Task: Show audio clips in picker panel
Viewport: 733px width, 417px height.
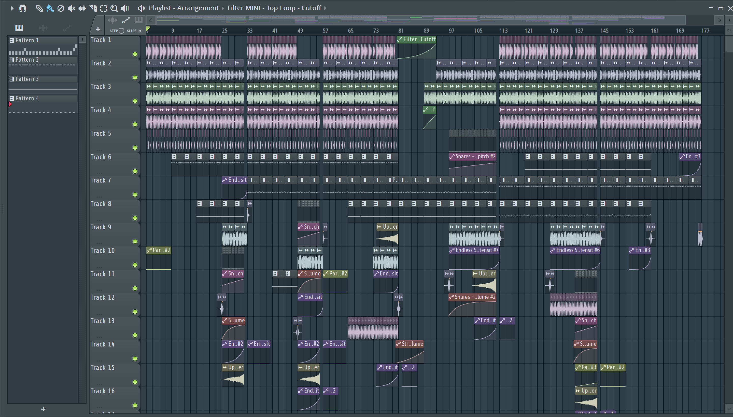Action: 43,28
